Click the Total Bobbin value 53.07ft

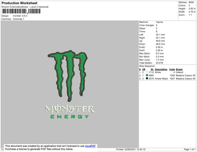pyautogui.click(x=159, y=63)
